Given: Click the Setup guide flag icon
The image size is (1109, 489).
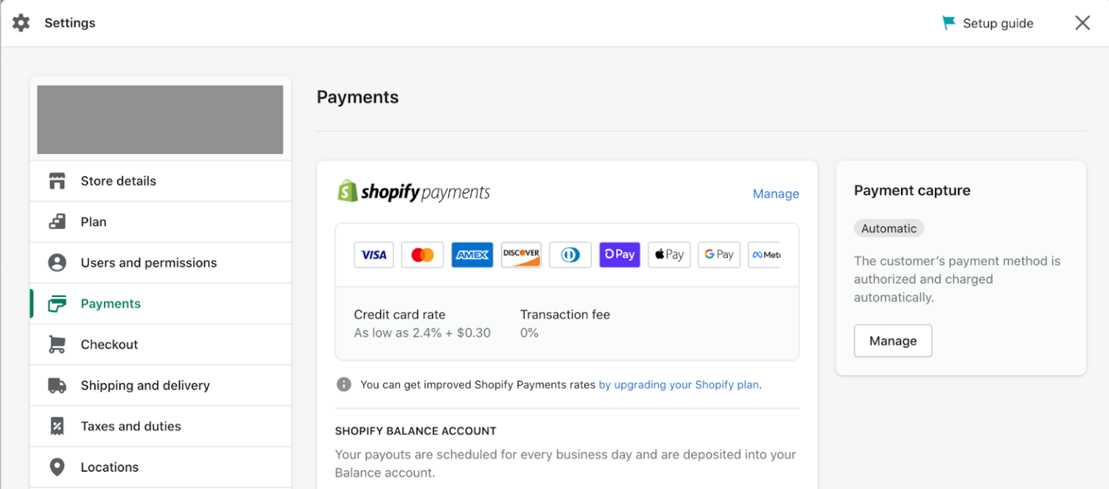Looking at the screenshot, I should 948,22.
